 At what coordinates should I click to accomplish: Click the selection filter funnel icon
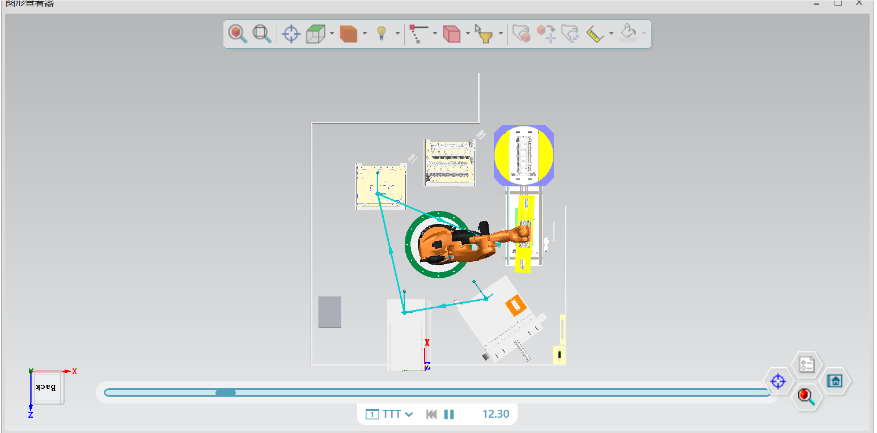[x=484, y=34]
